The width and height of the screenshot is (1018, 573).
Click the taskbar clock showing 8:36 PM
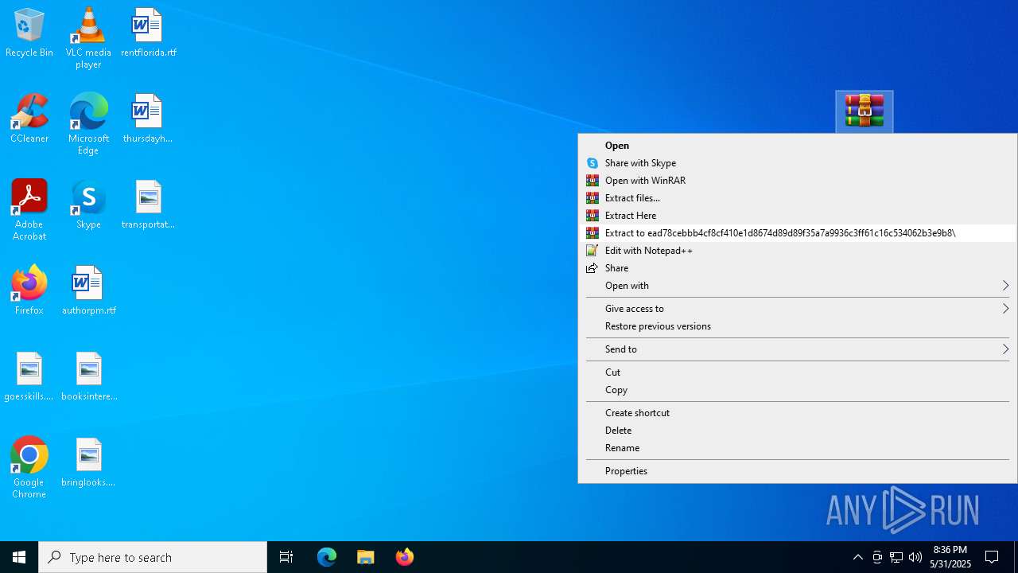coord(950,557)
